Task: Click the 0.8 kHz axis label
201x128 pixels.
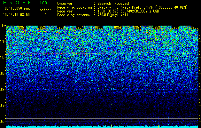Action: point(3,90)
